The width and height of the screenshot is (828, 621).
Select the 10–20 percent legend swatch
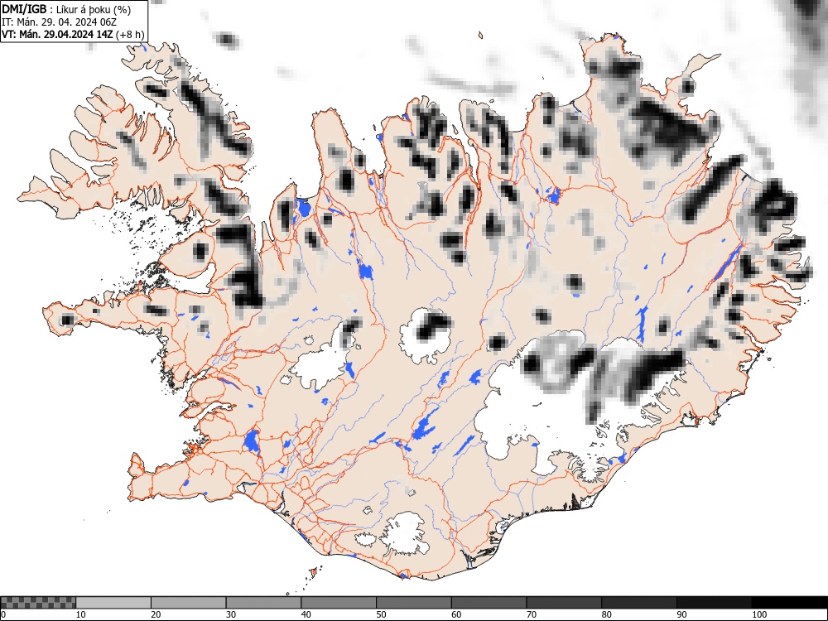click(x=113, y=603)
